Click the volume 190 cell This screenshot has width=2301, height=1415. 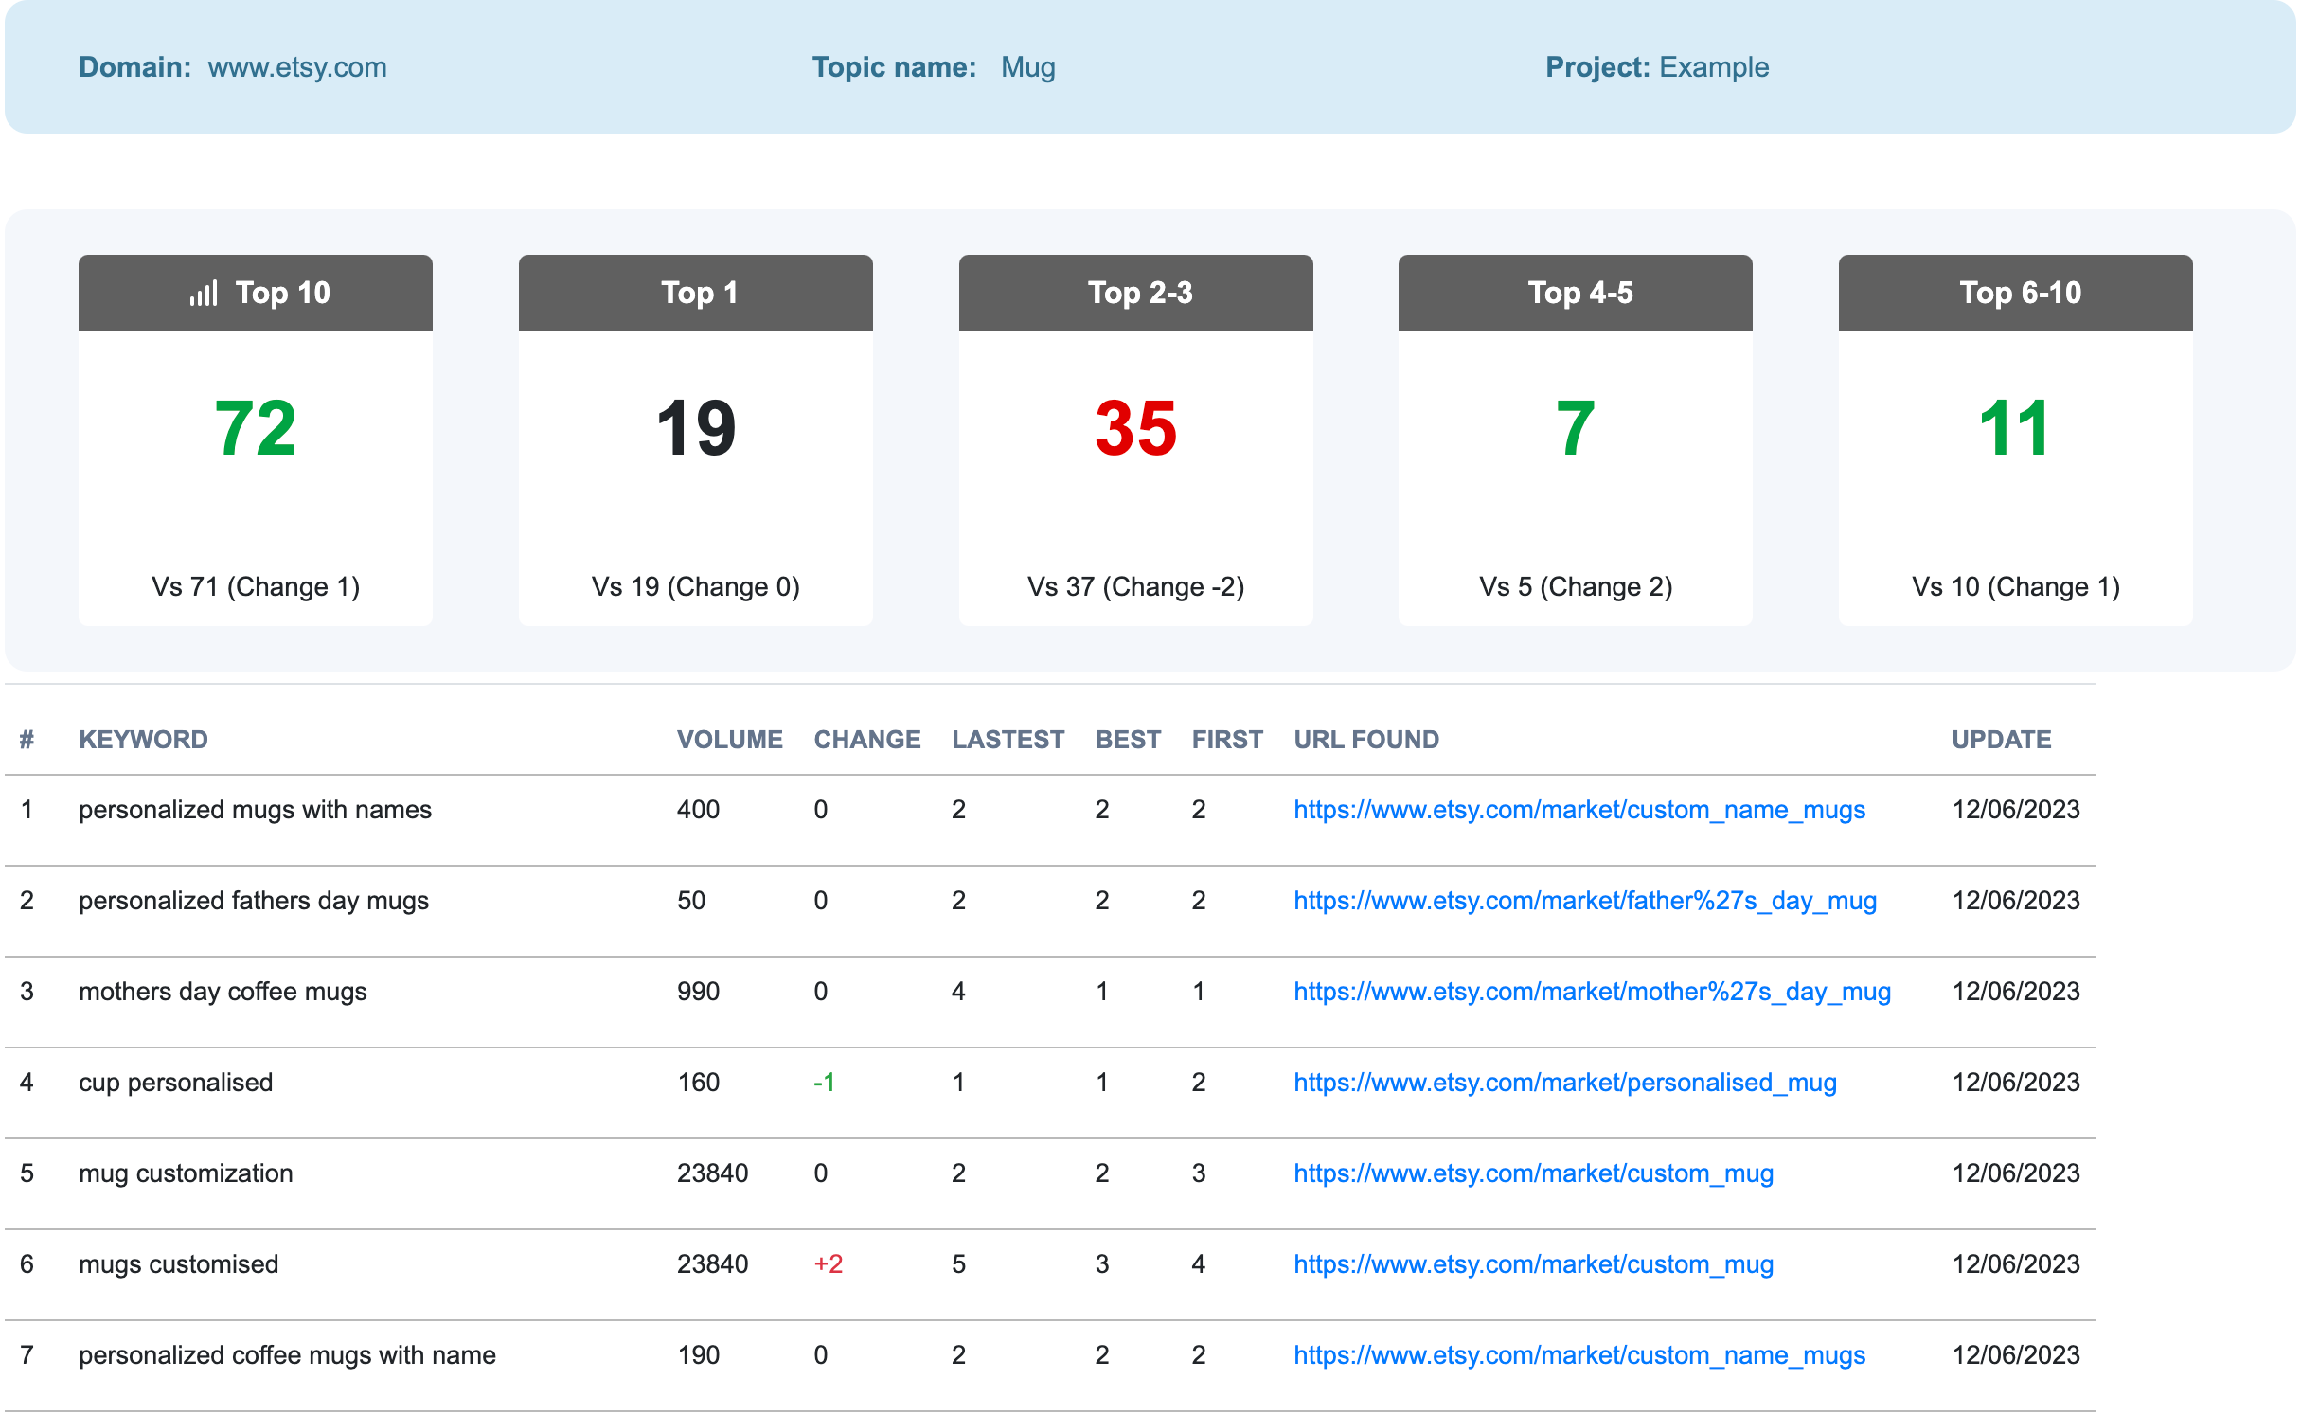[x=700, y=1356]
